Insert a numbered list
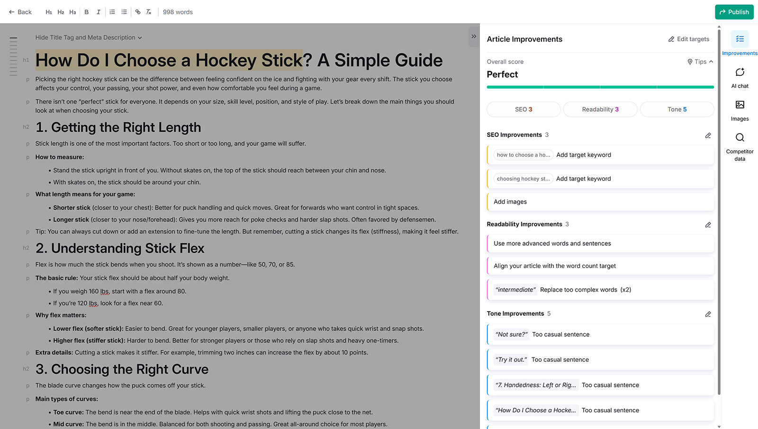Screen dimensions: 758x429 pyautogui.click(x=112, y=12)
